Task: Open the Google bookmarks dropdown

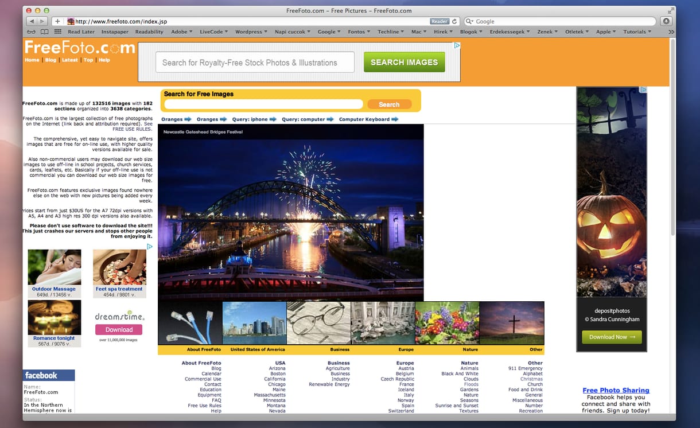Action: point(329,32)
